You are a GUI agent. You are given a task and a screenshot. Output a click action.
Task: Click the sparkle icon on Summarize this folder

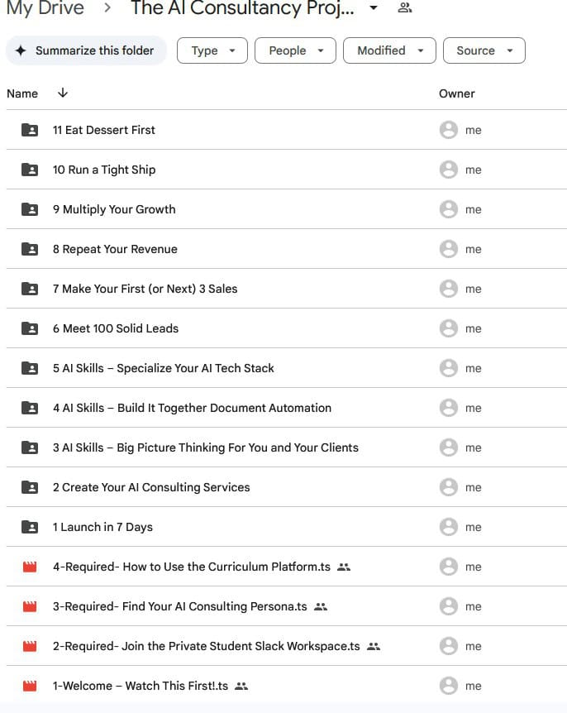[x=21, y=50]
